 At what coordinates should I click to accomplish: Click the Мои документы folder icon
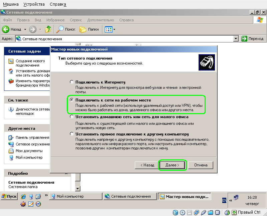pyautogui.click(x=11, y=151)
